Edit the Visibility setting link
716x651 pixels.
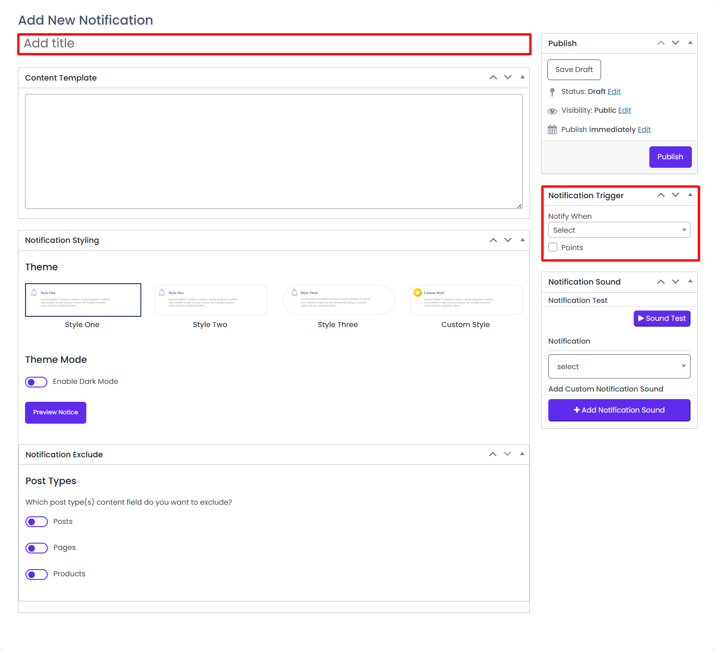tap(624, 110)
